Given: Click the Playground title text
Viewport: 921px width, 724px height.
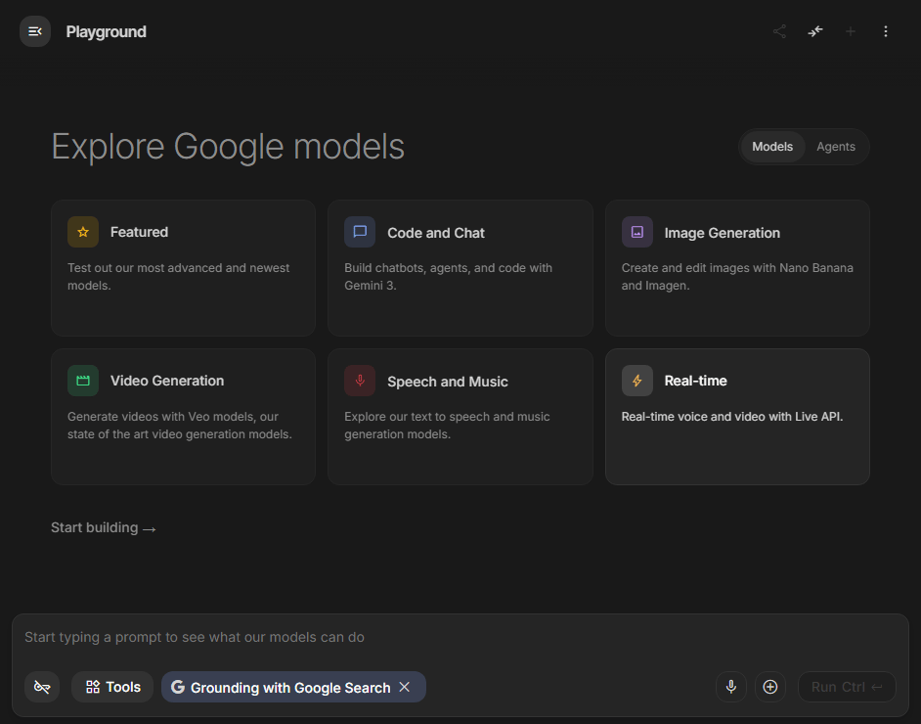Looking at the screenshot, I should (x=106, y=31).
